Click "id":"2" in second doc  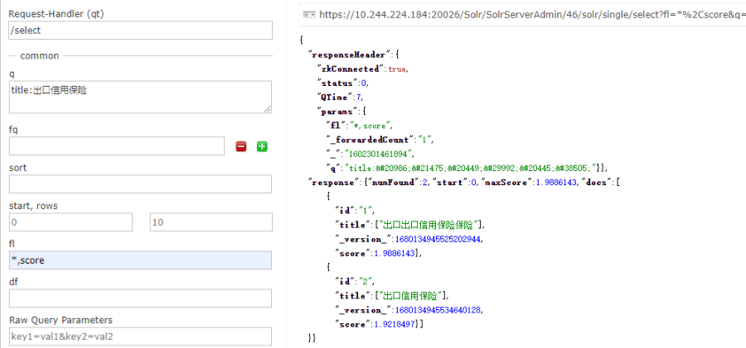click(x=355, y=282)
